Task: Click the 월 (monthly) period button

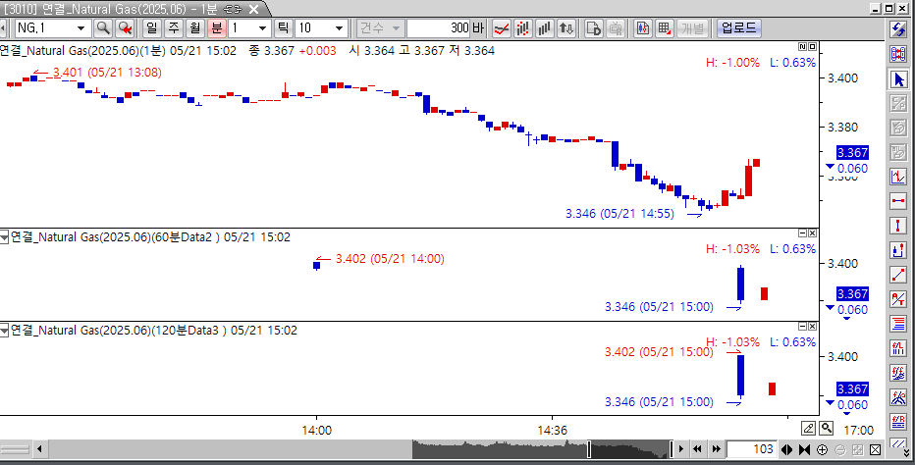Action: coord(194,28)
